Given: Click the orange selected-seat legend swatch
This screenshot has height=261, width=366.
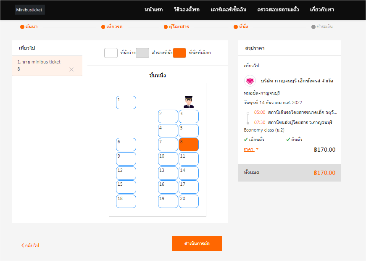Looking at the screenshot, I should [179, 53].
